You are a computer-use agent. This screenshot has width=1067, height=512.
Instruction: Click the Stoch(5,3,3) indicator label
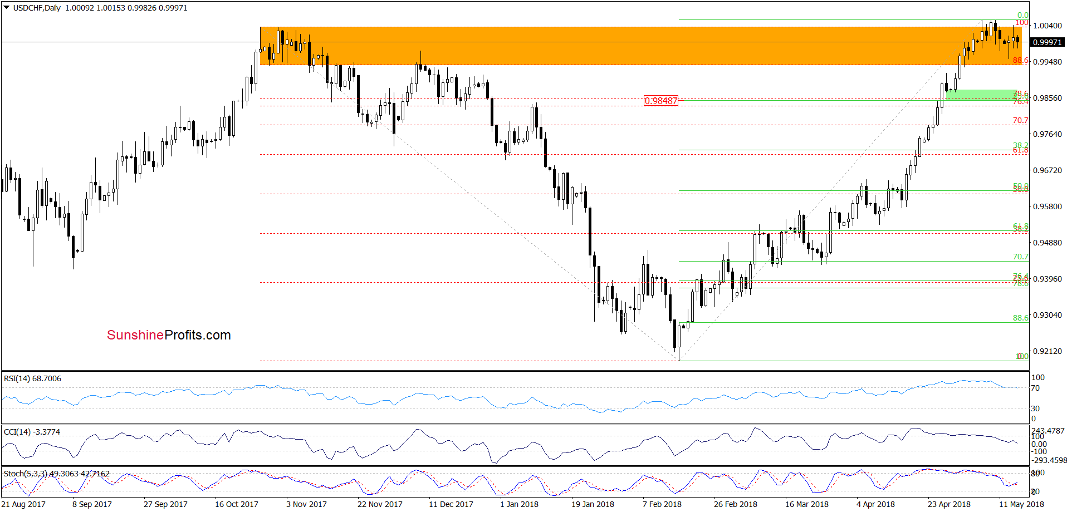[x=56, y=474]
